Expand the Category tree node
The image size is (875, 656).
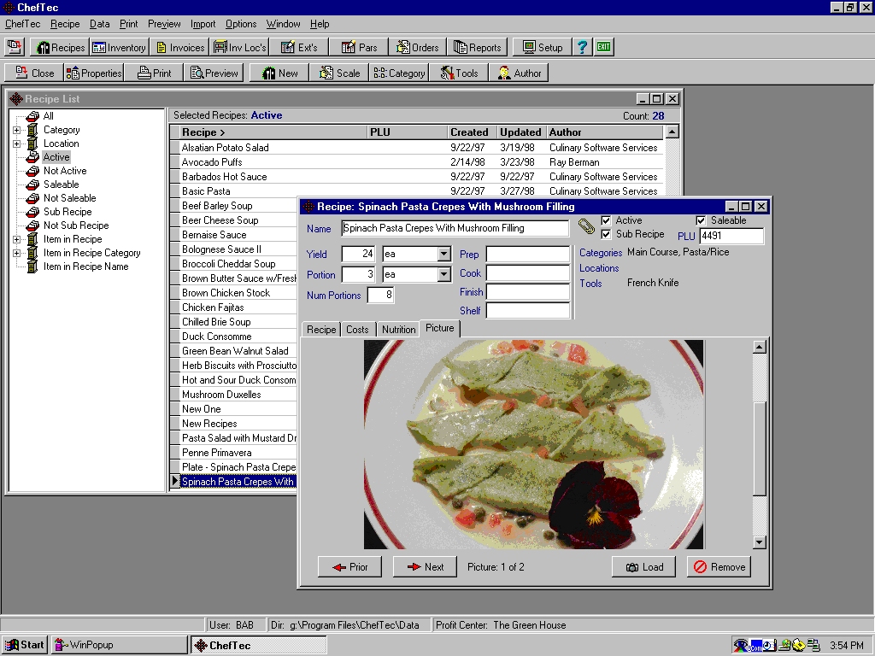(x=18, y=129)
